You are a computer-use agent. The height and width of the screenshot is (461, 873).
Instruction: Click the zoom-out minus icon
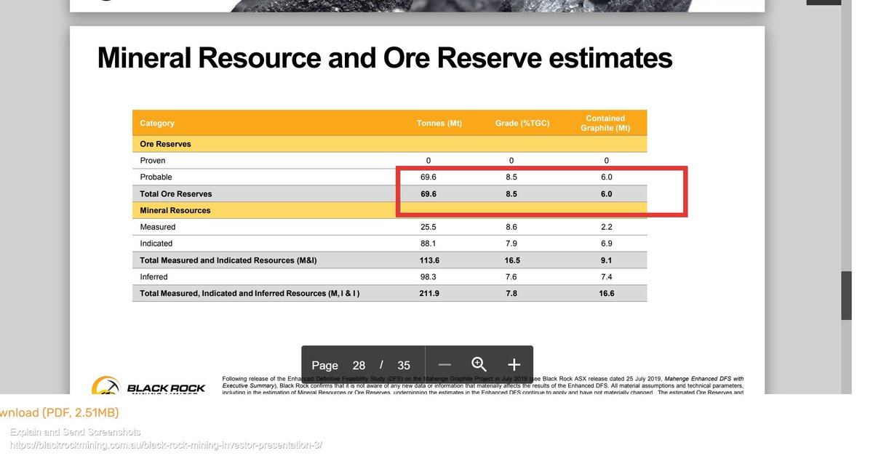445,365
